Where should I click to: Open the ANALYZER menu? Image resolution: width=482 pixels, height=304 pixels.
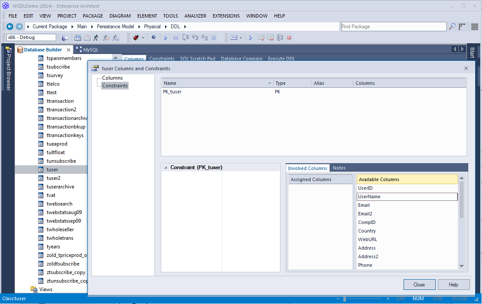point(195,16)
